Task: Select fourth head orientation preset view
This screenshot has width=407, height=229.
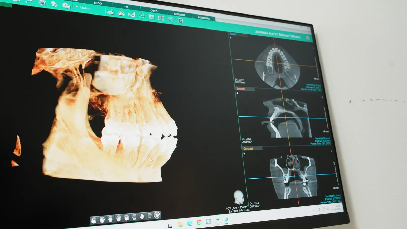Action: coord(119,219)
